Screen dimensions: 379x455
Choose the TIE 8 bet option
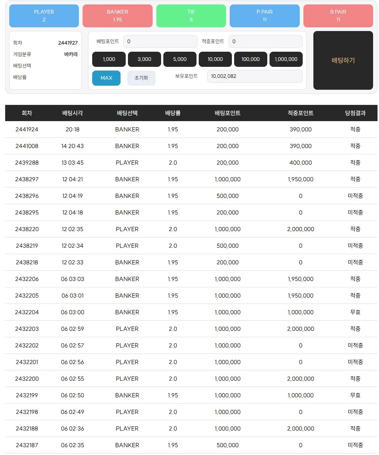[x=191, y=16]
